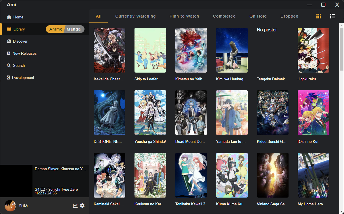
Task: Click the Yuusha ga Shinda! title text
Action: (x=150, y=141)
